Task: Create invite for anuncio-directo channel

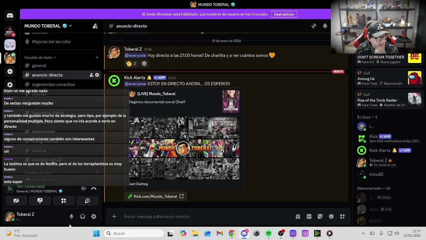Action: tap(91, 75)
